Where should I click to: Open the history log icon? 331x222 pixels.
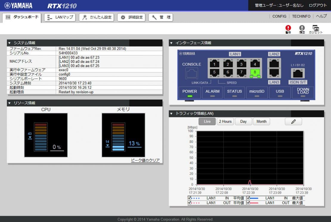[302, 29]
